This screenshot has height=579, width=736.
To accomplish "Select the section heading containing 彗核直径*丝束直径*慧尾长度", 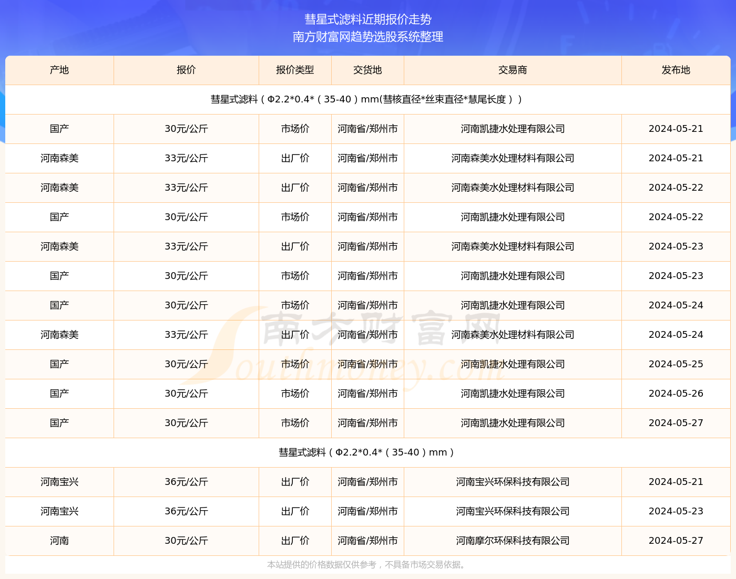I will point(367,99).
